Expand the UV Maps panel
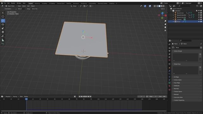 (176, 77)
